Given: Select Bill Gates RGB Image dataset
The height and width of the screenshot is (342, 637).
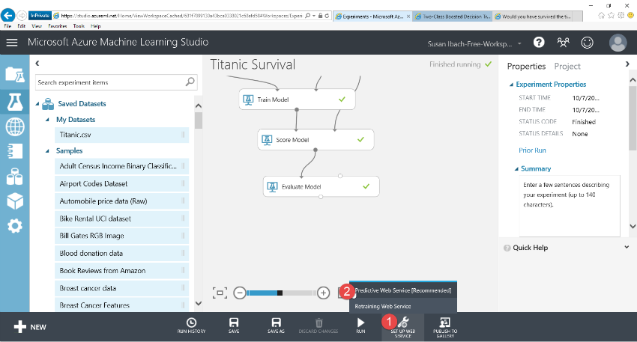Looking at the screenshot, I should click(x=122, y=236).
